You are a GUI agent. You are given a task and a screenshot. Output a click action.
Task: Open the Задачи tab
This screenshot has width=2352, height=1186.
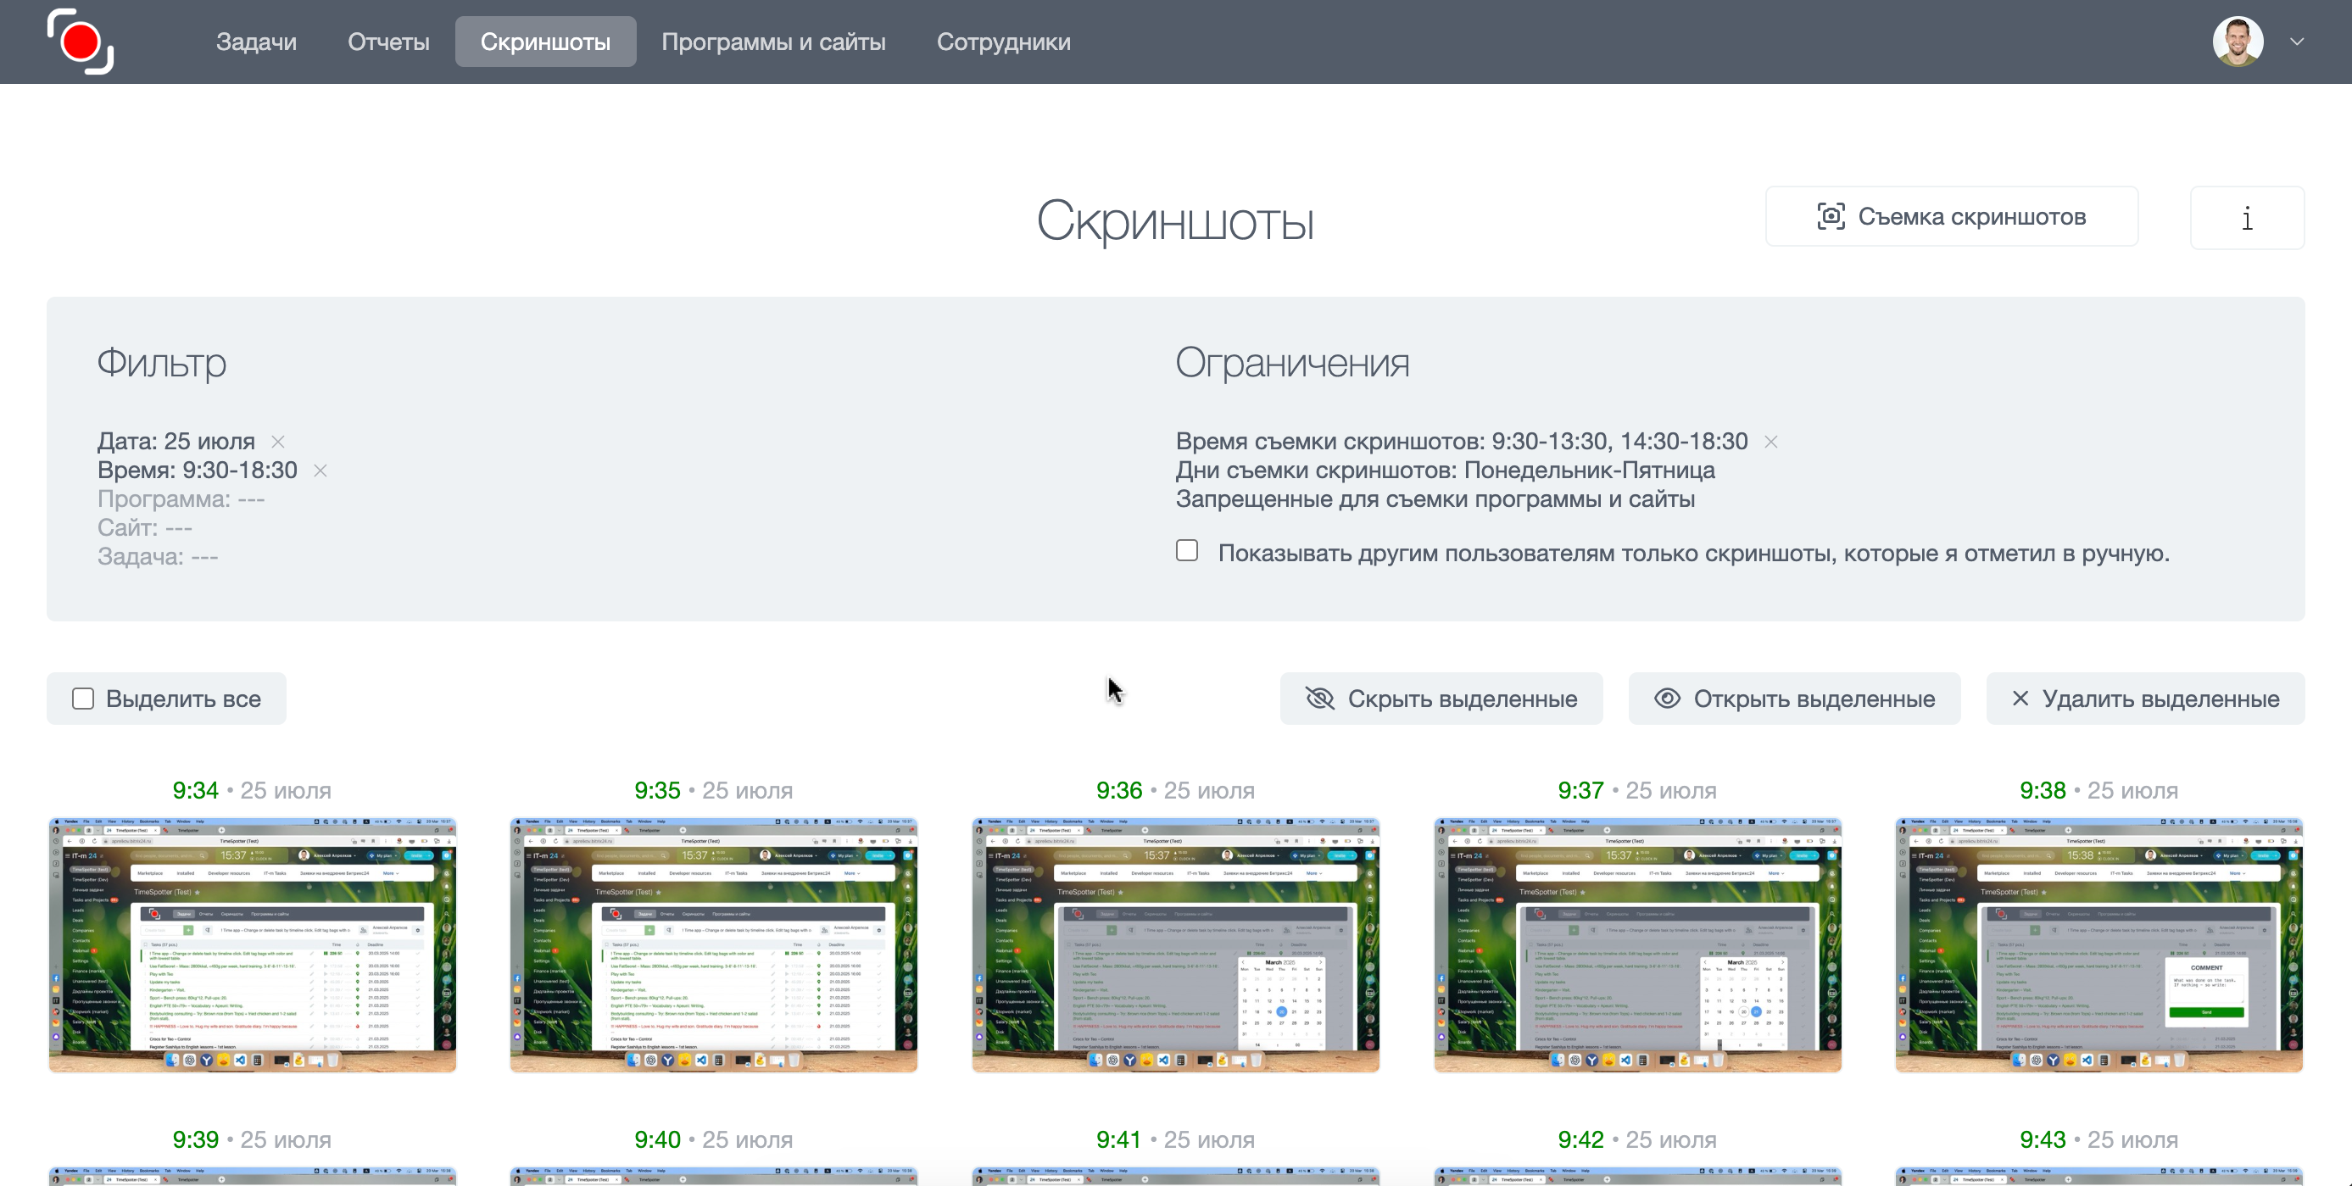[x=256, y=42]
